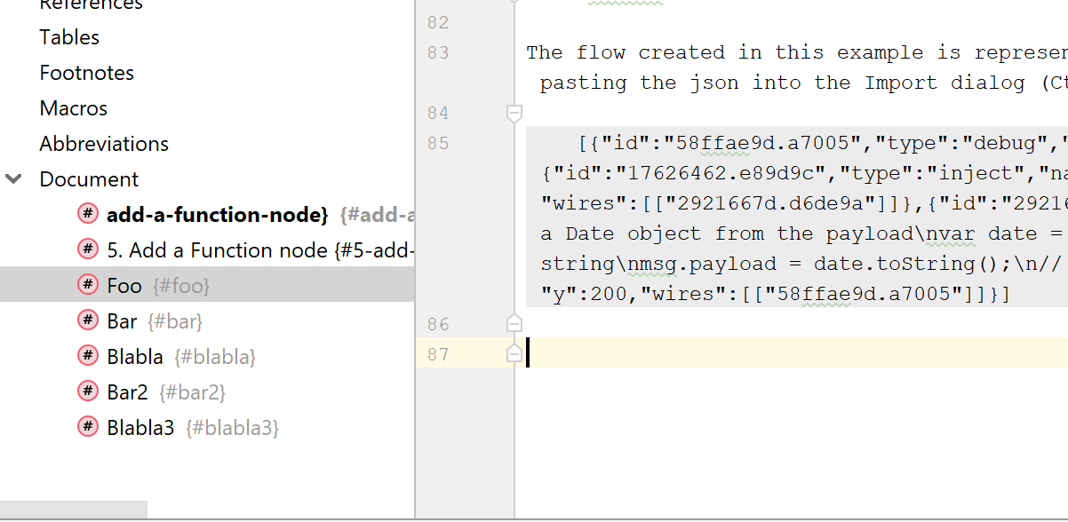Select "Macros" in the sidebar

click(73, 107)
